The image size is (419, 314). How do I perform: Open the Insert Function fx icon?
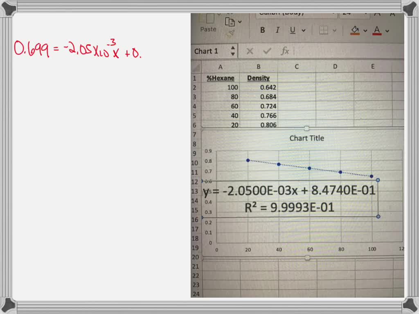click(285, 51)
